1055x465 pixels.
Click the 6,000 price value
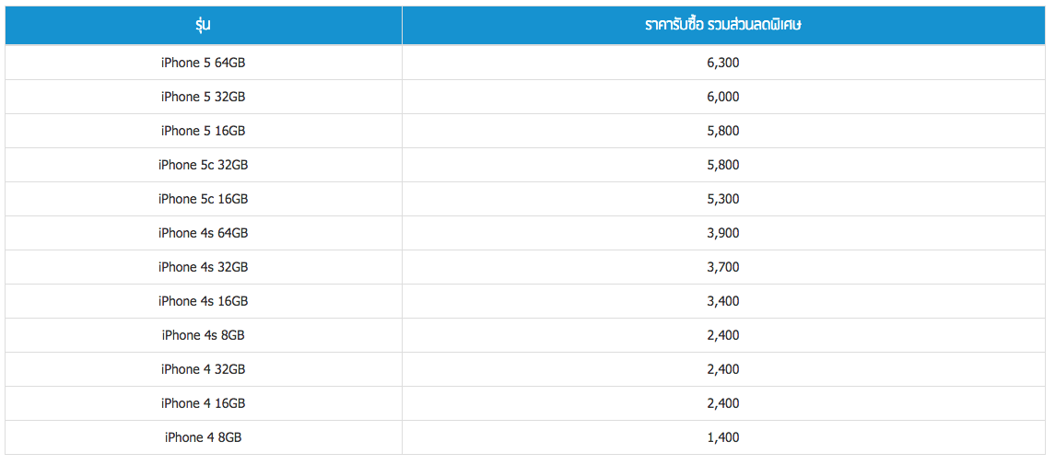(x=723, y=97)
